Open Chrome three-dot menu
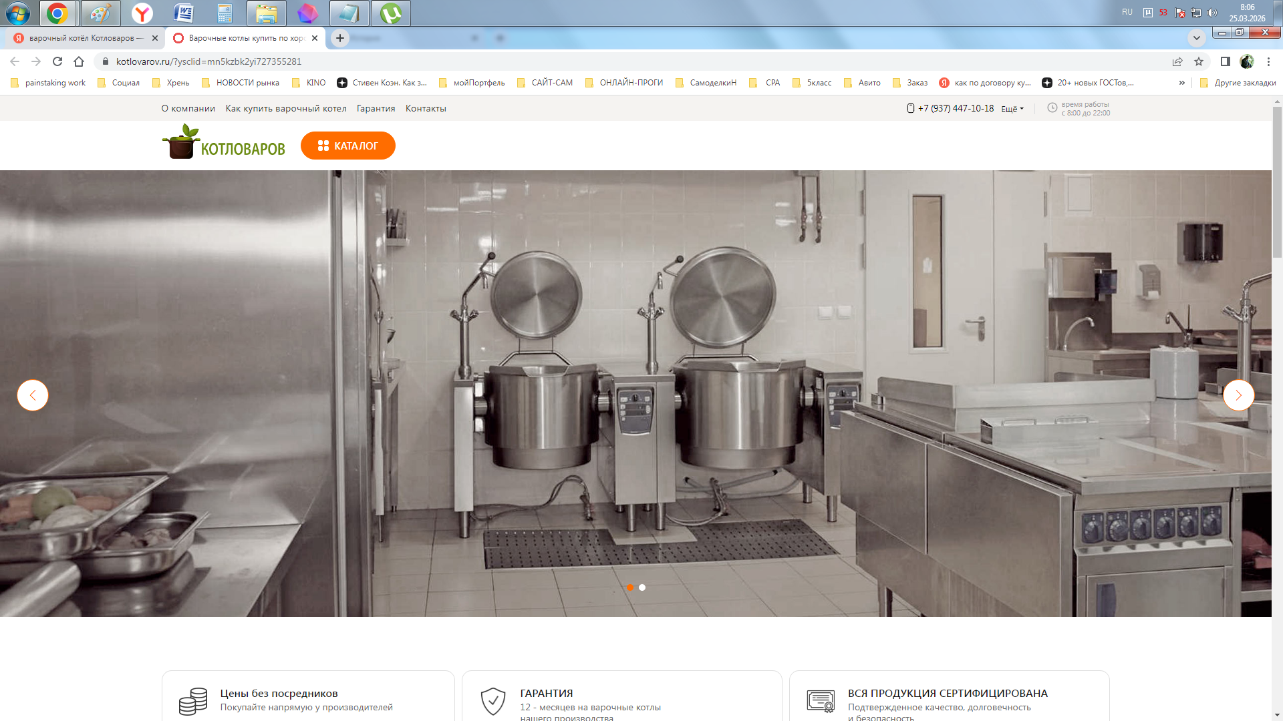This screenshot has height=721, width=1283. [1268, 61]
